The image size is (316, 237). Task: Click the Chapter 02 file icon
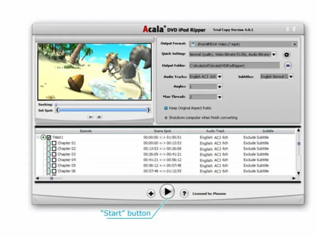click(x=49, y=149)
